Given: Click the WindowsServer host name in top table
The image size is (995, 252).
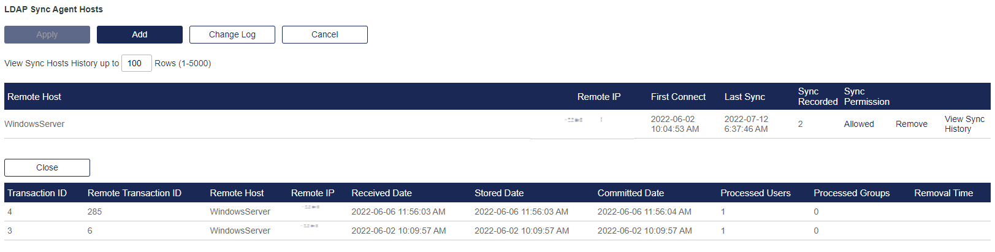Looking at the screenshot, I should [34, 124].
